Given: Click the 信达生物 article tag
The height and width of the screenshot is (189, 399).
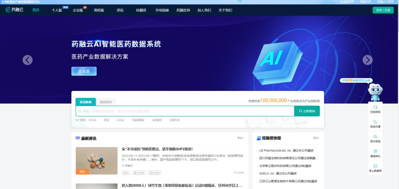Looking at the screenshot, I should [x=154, y=173].
